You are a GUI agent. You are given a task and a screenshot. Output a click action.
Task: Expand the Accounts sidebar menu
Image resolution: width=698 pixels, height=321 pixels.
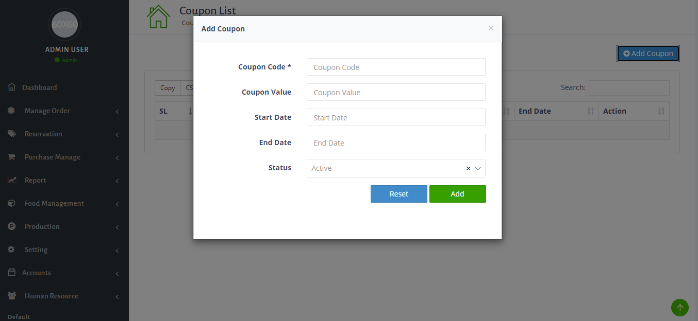click(x=117, y=274)
